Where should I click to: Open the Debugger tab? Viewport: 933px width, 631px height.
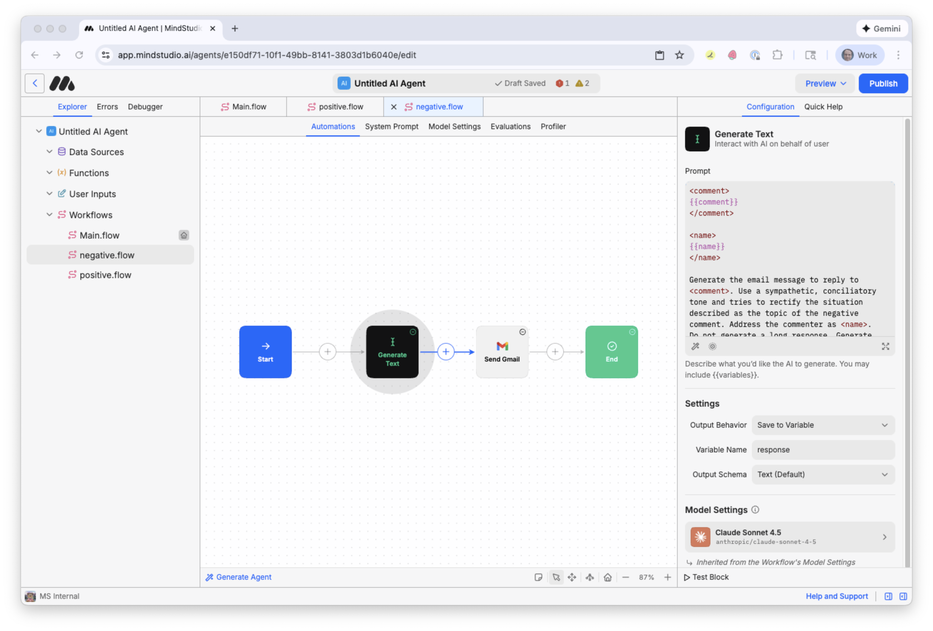coord(145,107)
